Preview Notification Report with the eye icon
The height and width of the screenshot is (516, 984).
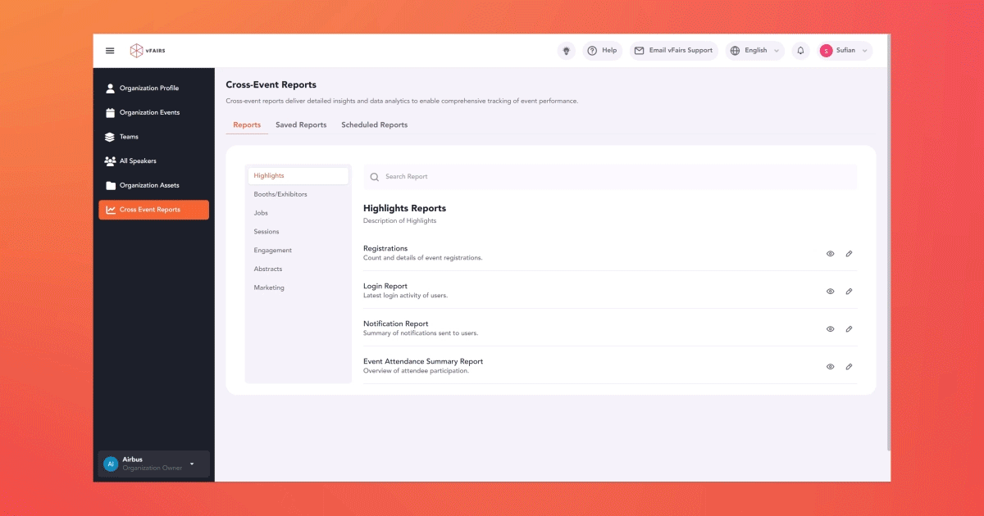(830, 329)
